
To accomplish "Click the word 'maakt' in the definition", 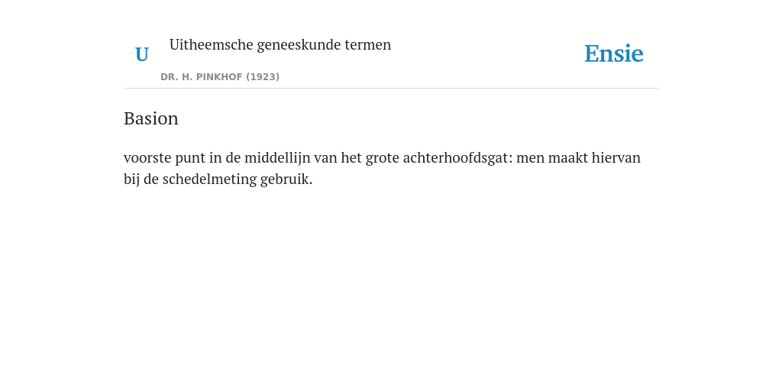I will click(x=567, y=157).
